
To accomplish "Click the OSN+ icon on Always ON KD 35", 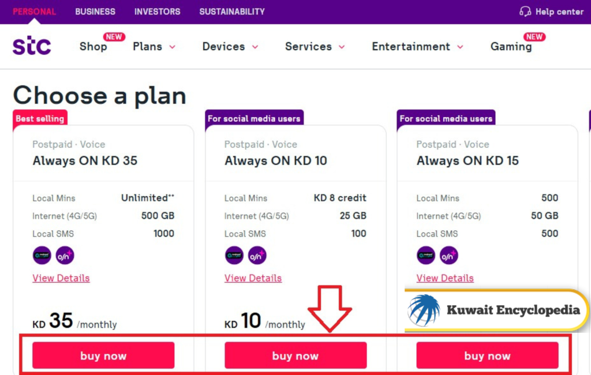I will 65,255.
